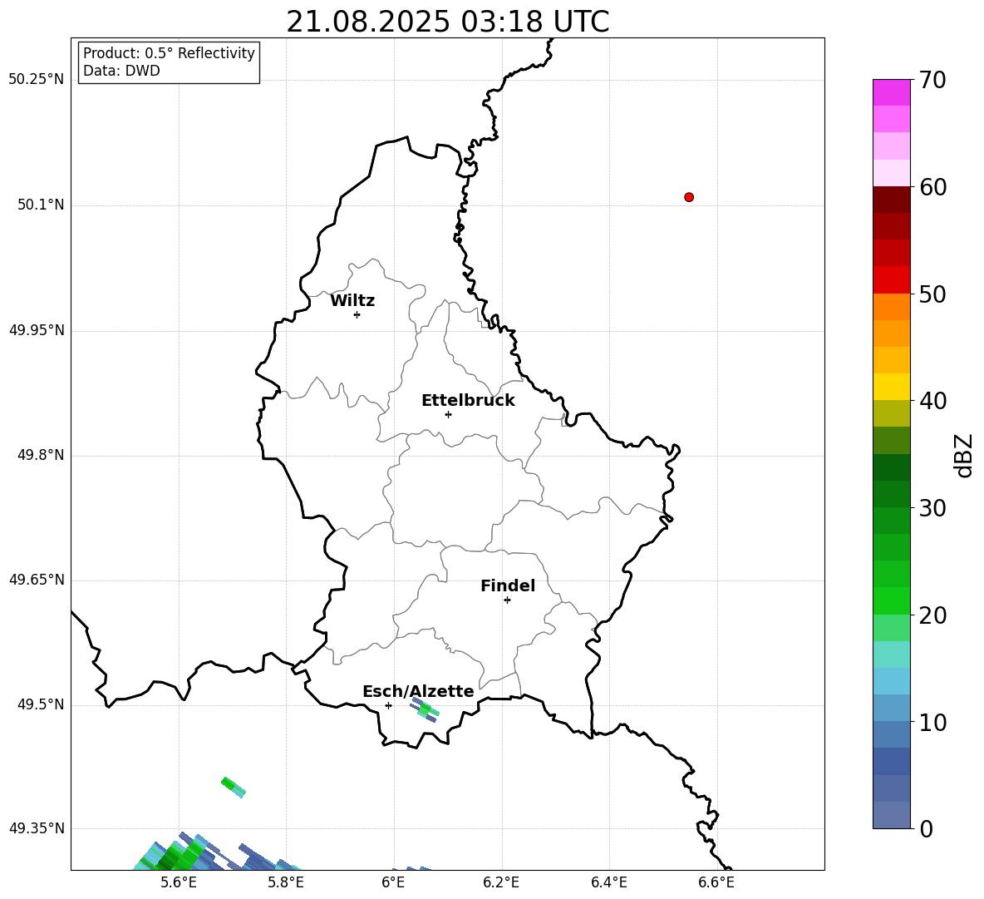984x899 pixels.
Task: Click the 40 value on colorbar
Action: [x=932, y=401]
